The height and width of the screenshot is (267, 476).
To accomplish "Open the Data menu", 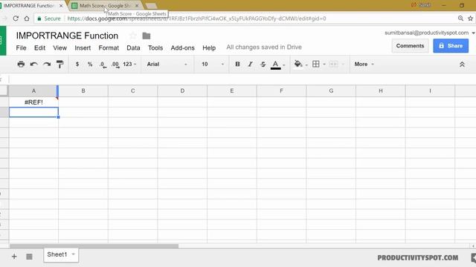I will [x=133, y=47].
